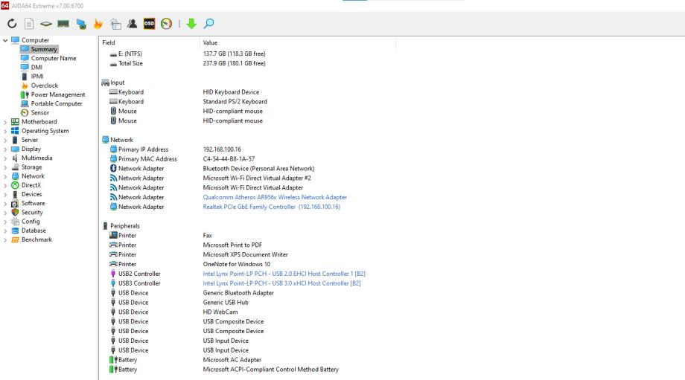This screenshot has height=380, width=685.
Task: Click the Generic USB Hub value
Action: (x=226, y=303)
